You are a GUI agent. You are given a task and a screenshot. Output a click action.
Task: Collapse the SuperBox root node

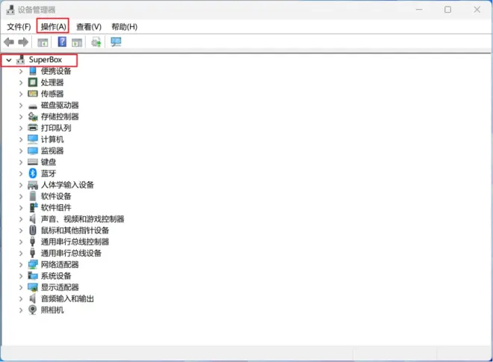click(x=9, y=60)
